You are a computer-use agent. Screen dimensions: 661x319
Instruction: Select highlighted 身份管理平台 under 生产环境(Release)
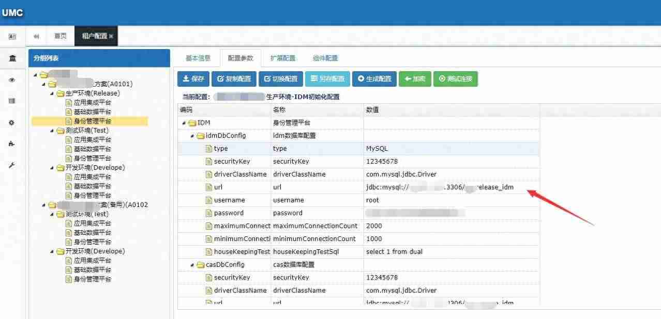pyautogui.click(x=93, y=121)
